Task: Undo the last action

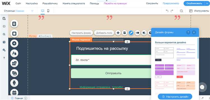Action: coord(167,11)
